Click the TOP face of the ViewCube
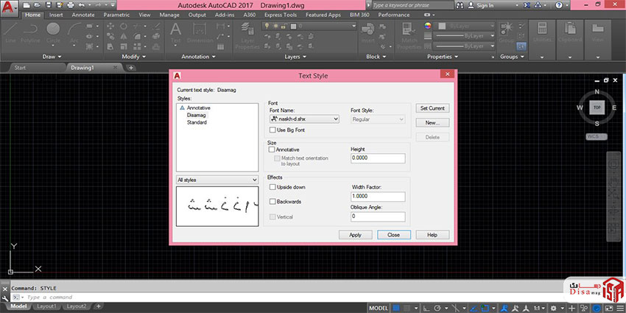The width and height of the screenshot is (626, 313). [597, 107]
